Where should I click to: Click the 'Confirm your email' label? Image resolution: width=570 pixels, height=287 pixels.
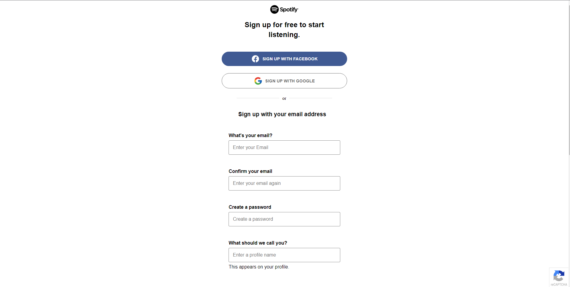click(250, 171)
